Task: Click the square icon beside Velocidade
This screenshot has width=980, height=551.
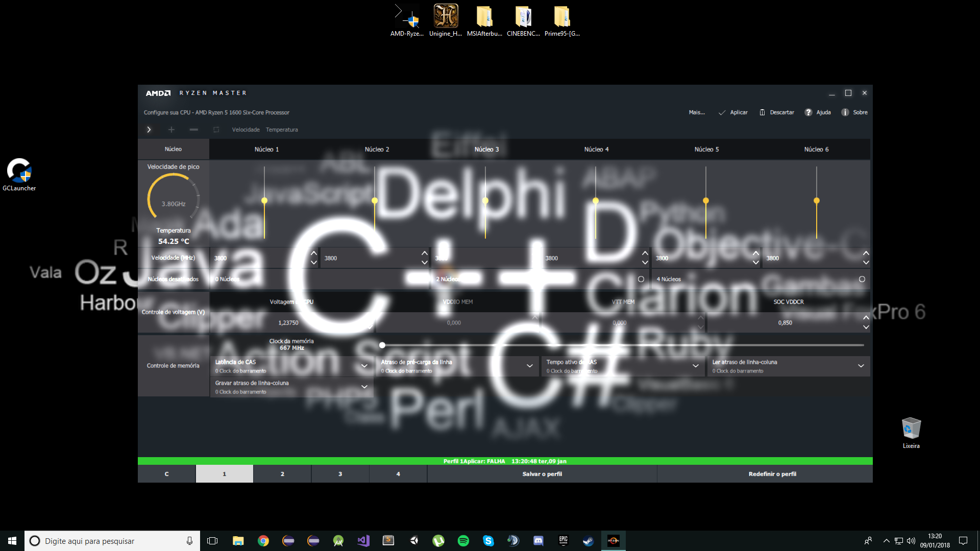Action: pyautogui.click(x=216, y=130)
